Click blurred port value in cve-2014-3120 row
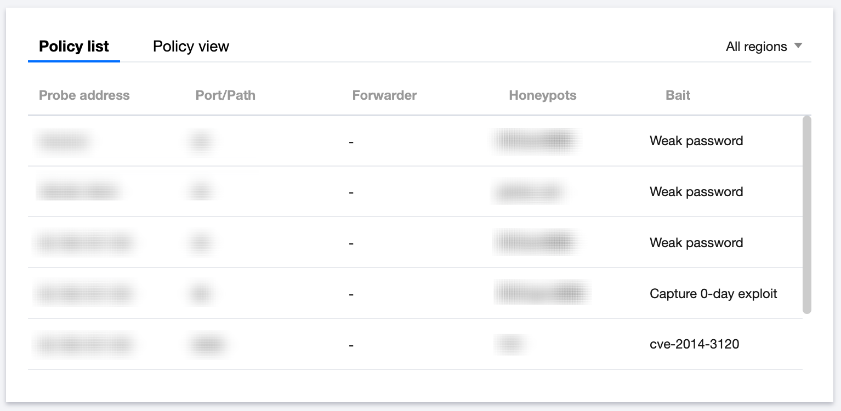The height and width of the screenshot is (411, 841). 208,345
